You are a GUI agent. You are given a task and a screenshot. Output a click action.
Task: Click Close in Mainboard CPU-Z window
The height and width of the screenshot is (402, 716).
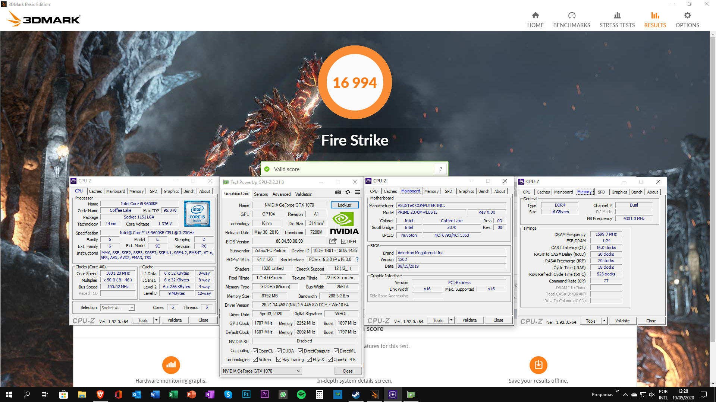tap(498, 320)
